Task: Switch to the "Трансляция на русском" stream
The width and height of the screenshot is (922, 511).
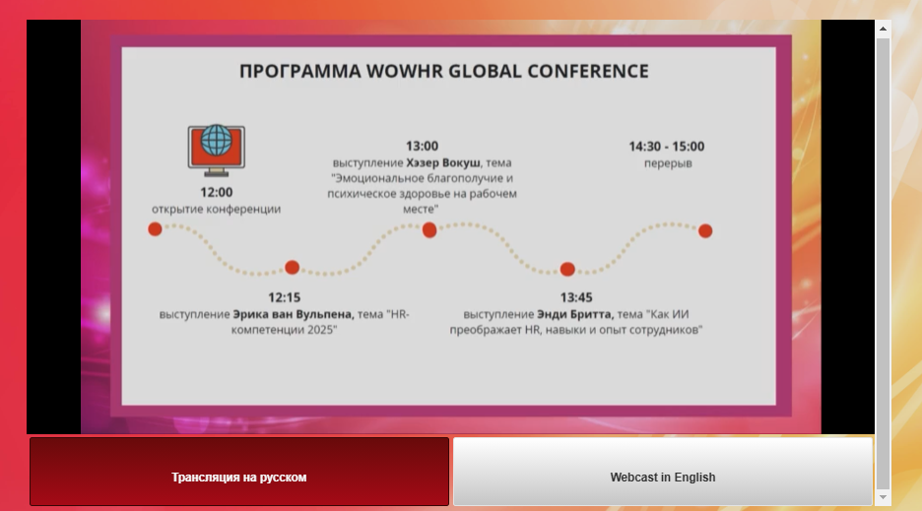Action: pyautogui.click(x=239, y=478)
